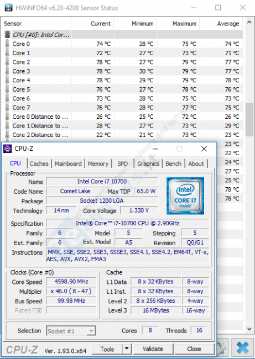
Task: Click the sensor list vertical scrollbar thumb
Action: (249, 119)
